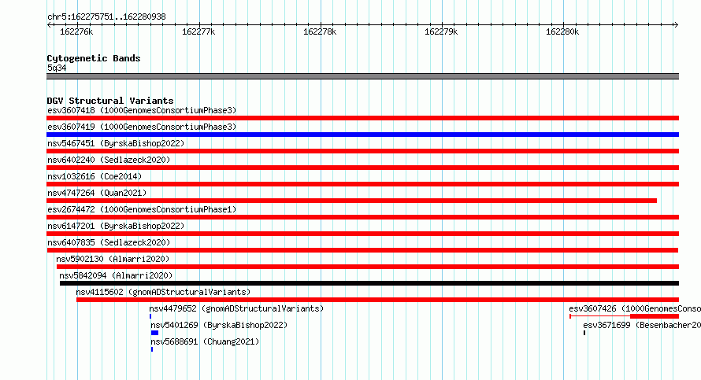Open variant label nsv5467451 (ByrskaBishop2022)
The width and height of the screenshot is (701, 380).
pyautogui.click(x=116, y=143)
